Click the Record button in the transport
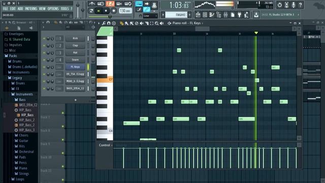 114,11
